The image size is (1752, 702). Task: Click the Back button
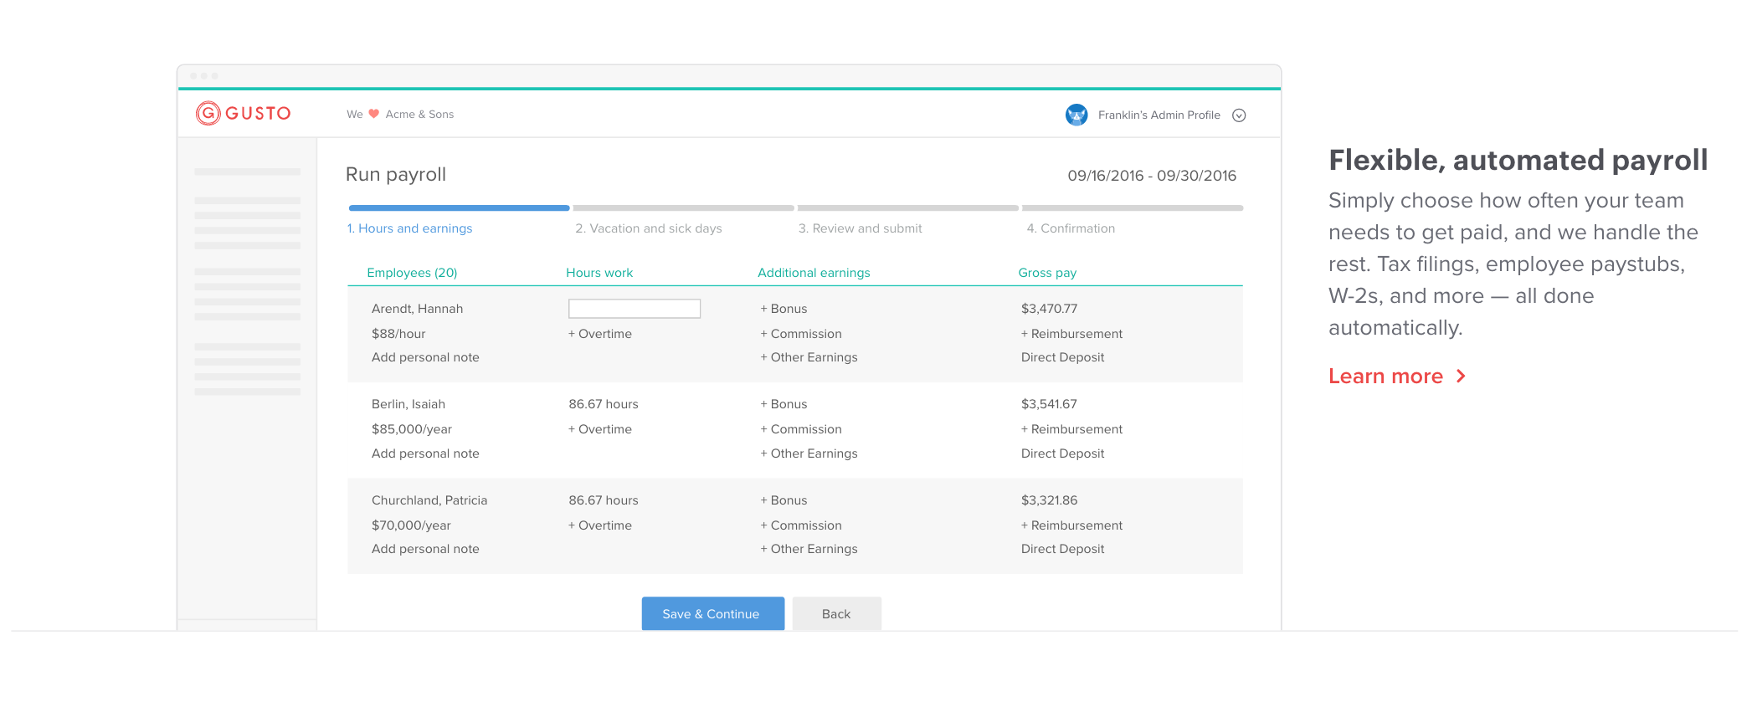click(x=836, y=613)
